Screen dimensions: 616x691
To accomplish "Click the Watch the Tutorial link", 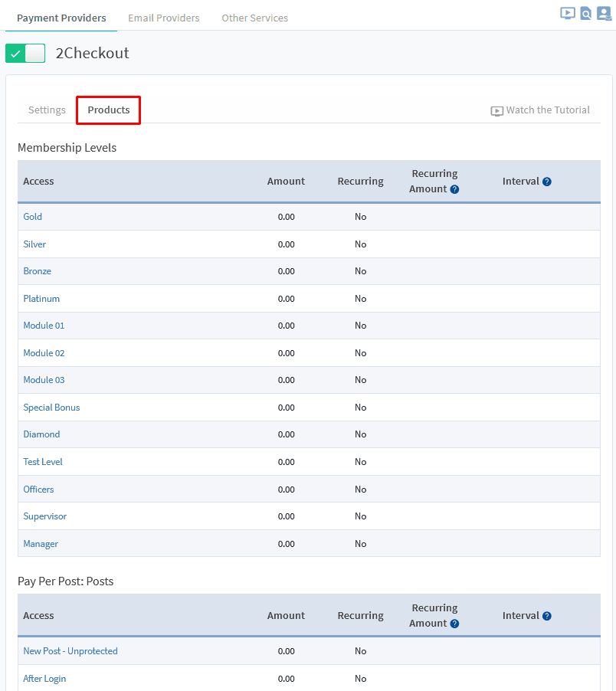I will pos(540,110).
